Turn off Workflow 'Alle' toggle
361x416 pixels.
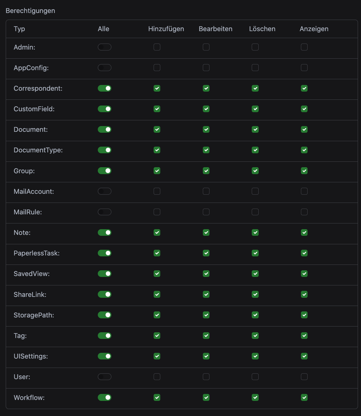[x=104, y=397]
